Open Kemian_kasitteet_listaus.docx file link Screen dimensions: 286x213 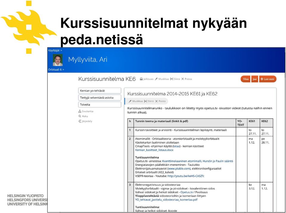tap(154, 150)
